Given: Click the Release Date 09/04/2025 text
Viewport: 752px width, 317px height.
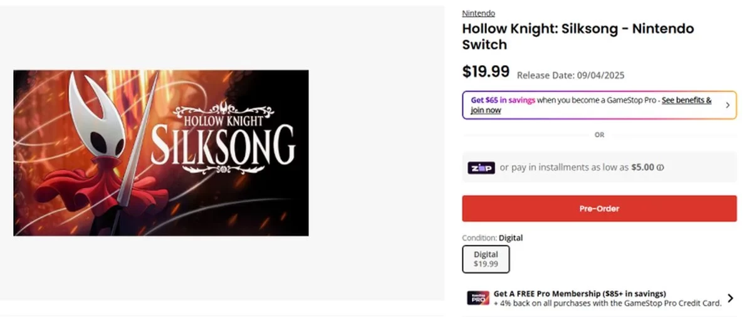Looking at the screenshot, I should [570, 75].
